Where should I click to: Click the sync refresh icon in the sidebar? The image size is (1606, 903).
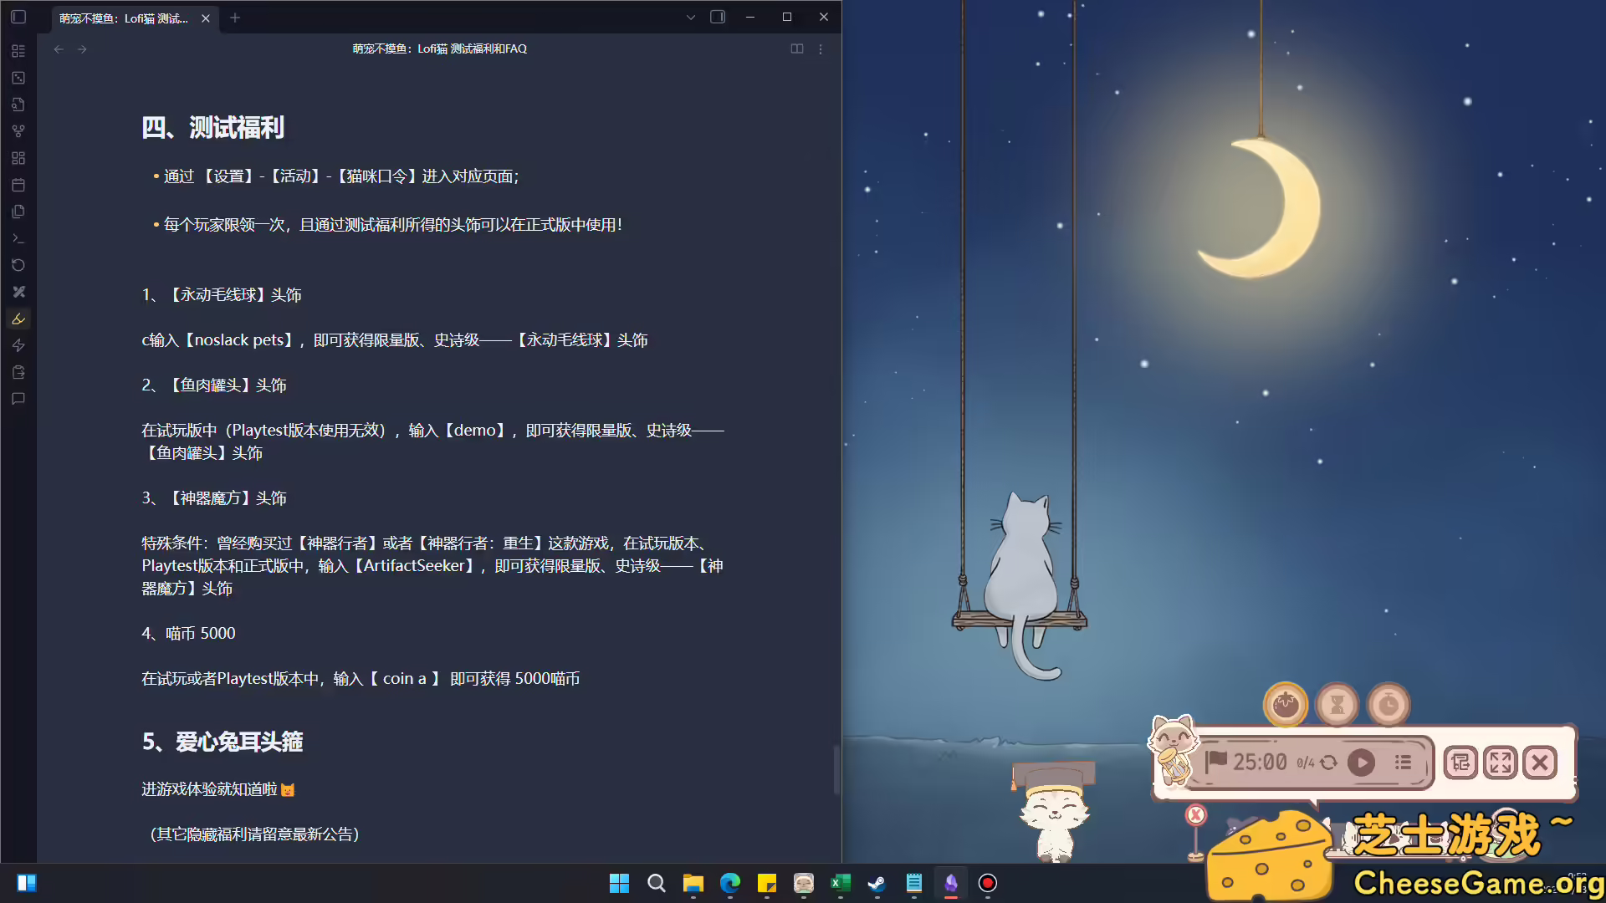tap(18, 265)
